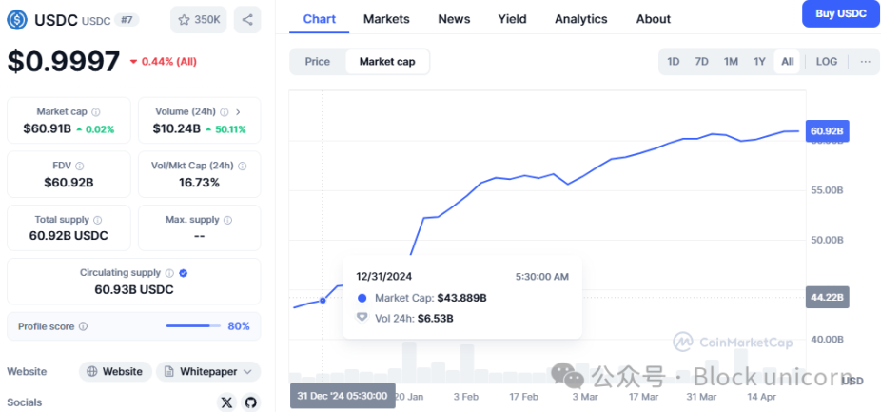This screenshot has width=881, height=412.
Task: Click the USDC coin logo icon
Action: coord(19,19)
